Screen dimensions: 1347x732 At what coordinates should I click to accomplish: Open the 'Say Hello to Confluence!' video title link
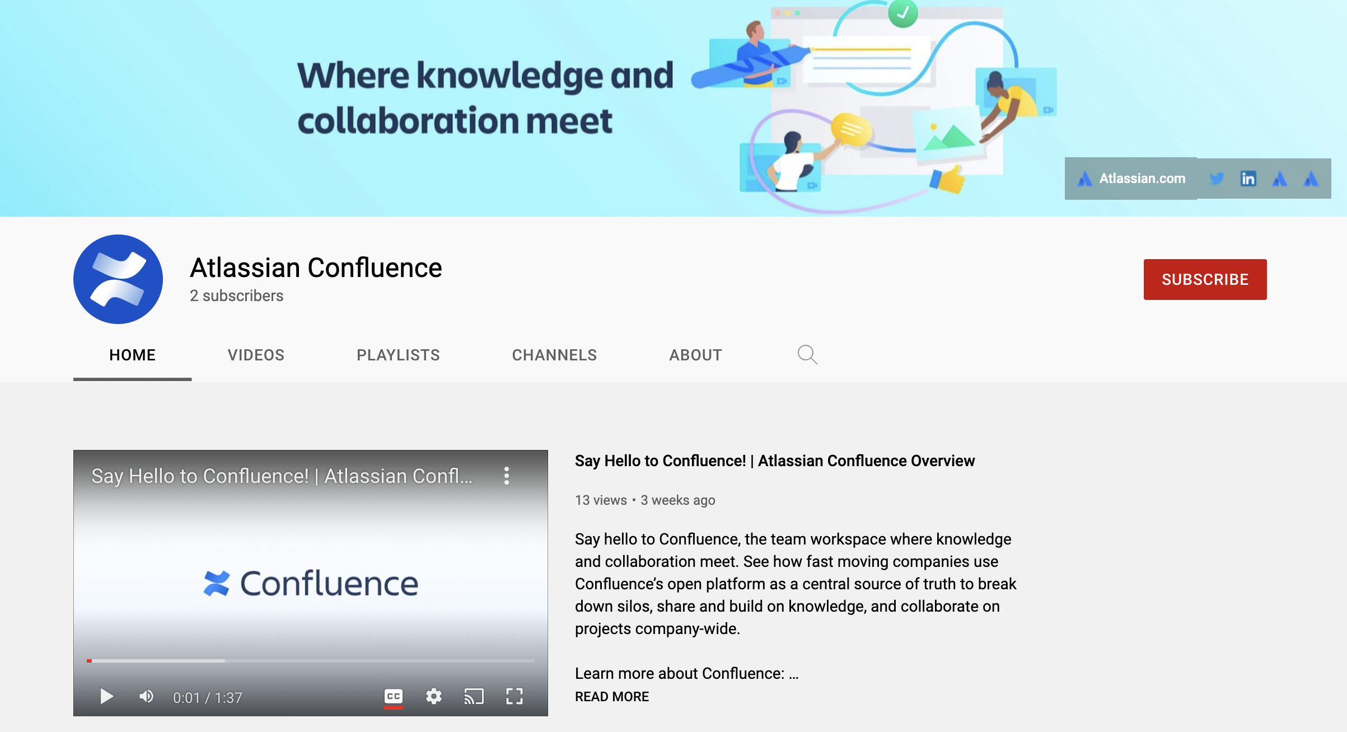(x=775, y=461)
